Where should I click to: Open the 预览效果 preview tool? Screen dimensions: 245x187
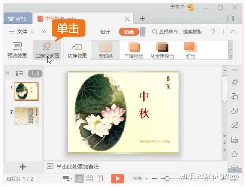[17, 50]
